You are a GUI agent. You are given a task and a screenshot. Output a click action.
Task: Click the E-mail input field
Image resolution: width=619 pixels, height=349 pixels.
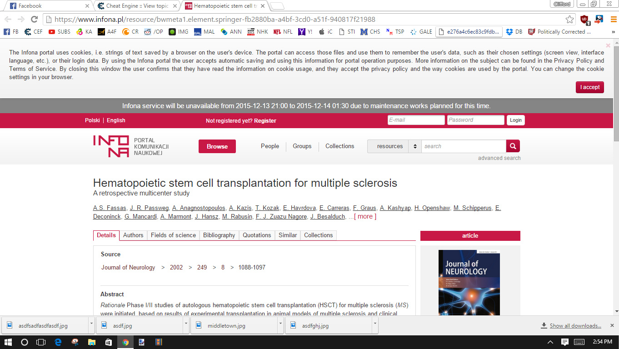tap(416, 120)
